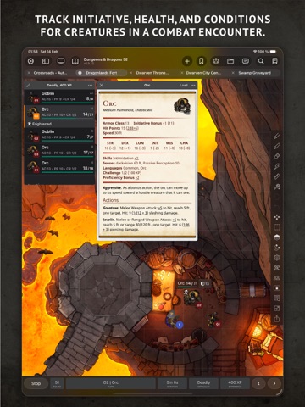Switch to the Crossroads tab
305x407 pixels.
50,73
